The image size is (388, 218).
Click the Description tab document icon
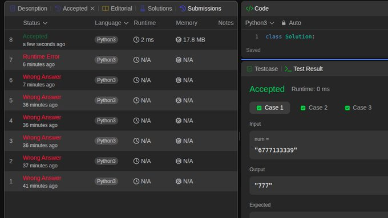coord(13,9)
